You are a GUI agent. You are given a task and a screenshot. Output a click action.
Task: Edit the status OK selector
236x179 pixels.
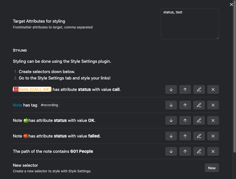tap(199, 120)
